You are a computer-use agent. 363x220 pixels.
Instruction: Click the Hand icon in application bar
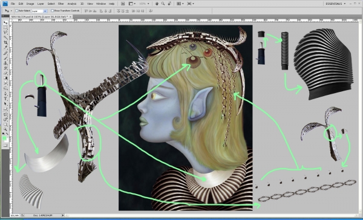[157, 4]
